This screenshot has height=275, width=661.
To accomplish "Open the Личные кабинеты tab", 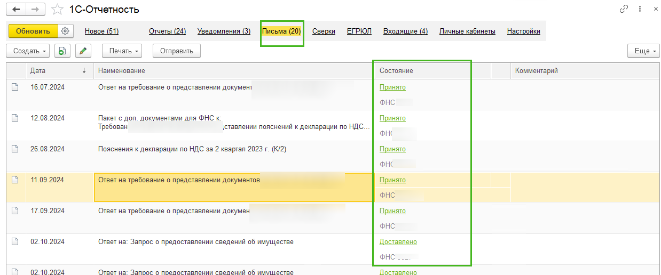I will [467, 31].
